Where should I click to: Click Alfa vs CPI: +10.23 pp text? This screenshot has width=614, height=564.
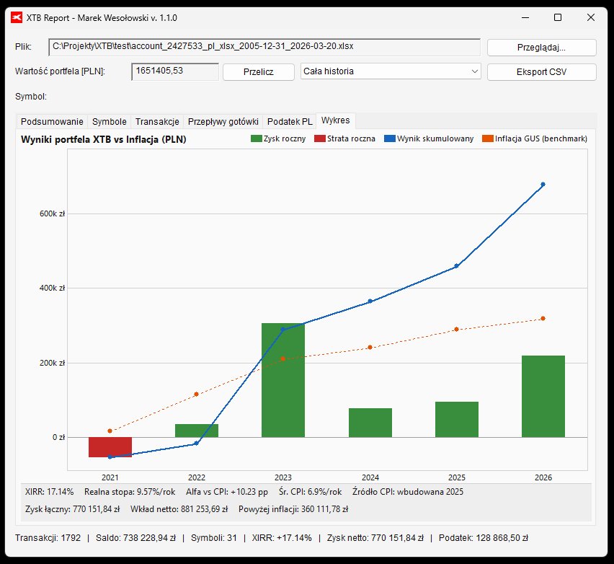click(x=227, y=491)
